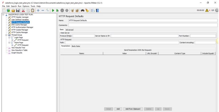Focus the Server Name or IP field
The height and width of the screenshot is (112, 219).
145,36
